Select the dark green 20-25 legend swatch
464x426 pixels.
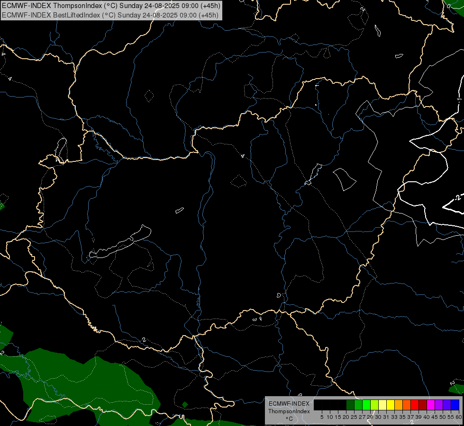(x=350, y=405)
